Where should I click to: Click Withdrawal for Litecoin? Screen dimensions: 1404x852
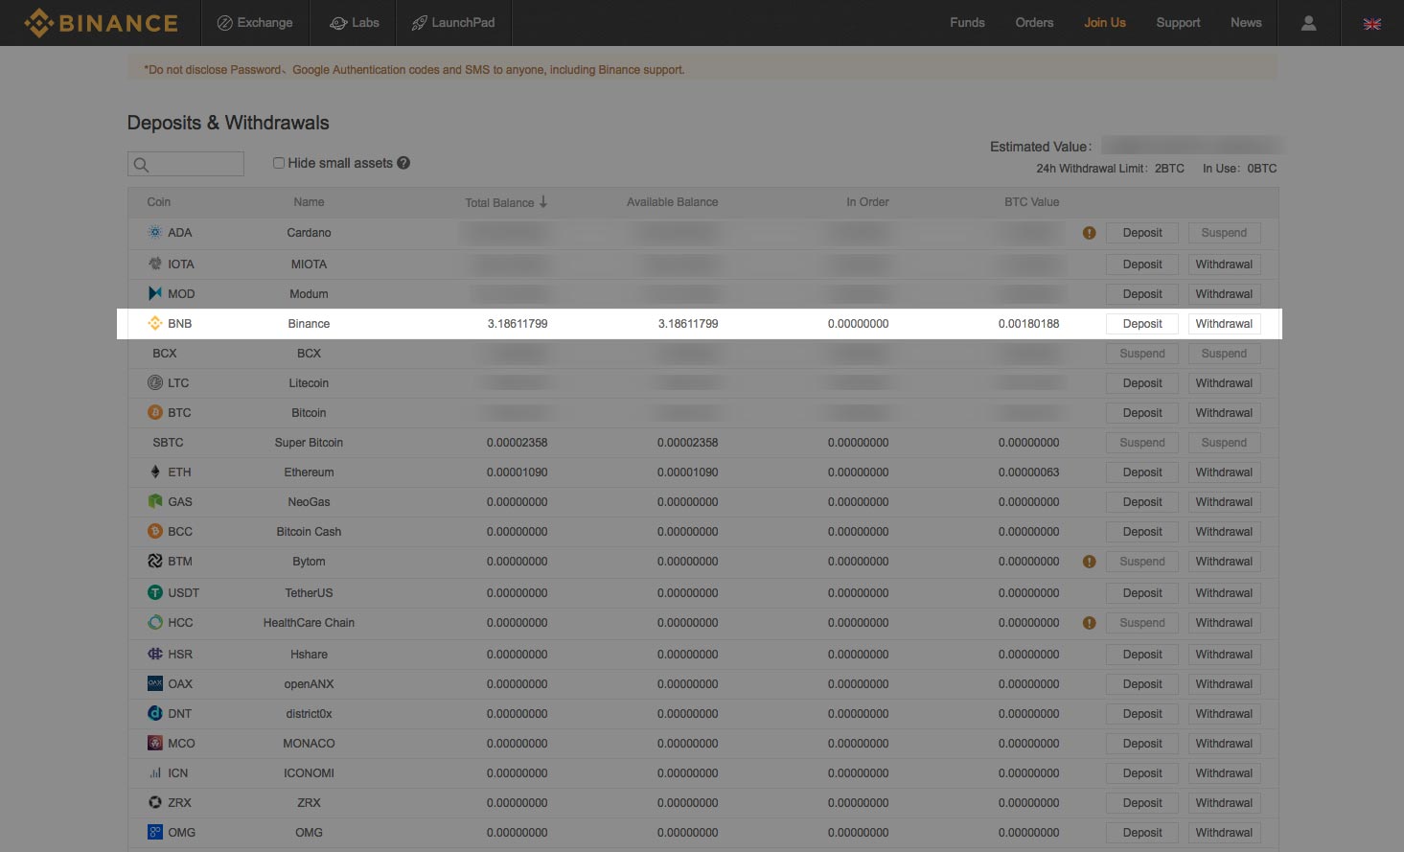[x=1224, y=383]
